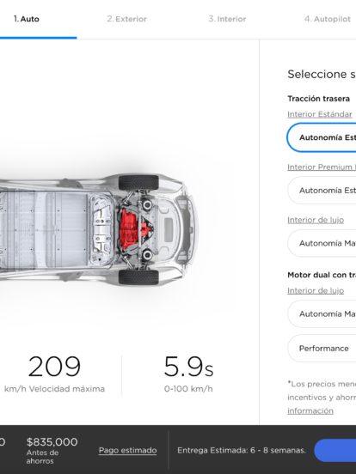
Task: Click the 5.9s 0-100 km/h stat
Action: click(x=188, y=375)
